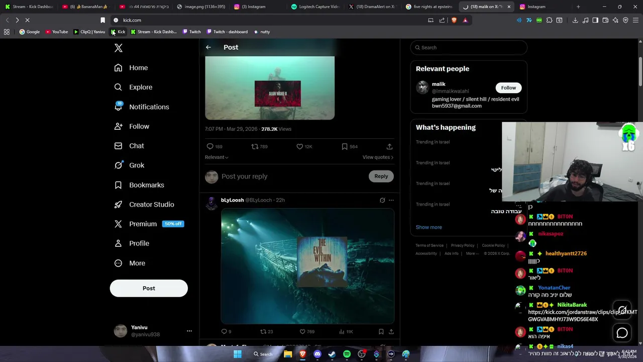Viewport: 643px width, 362px height.
Task: Go to Home in the X sidebar
Action: [131, 68]
